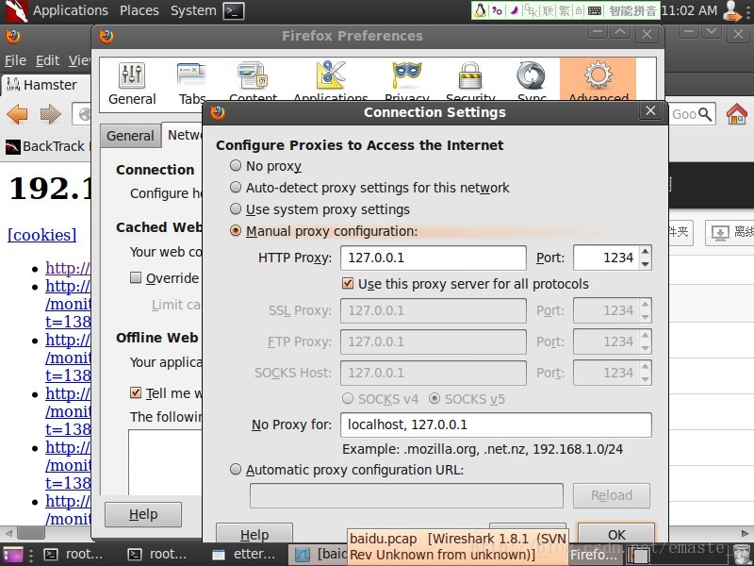Viewport: 754px width, 566px height.
Task: Switch to General sub-tab in Advanced preferences
Action: tap(130, 136)
